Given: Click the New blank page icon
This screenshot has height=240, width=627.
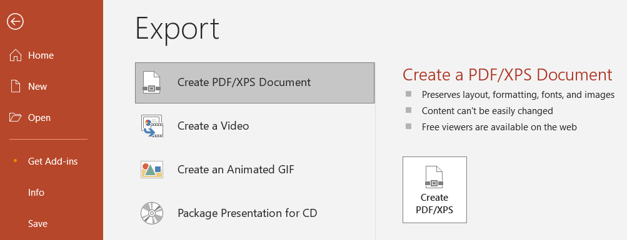Looking at the screenshot, I should coord(15,87).
